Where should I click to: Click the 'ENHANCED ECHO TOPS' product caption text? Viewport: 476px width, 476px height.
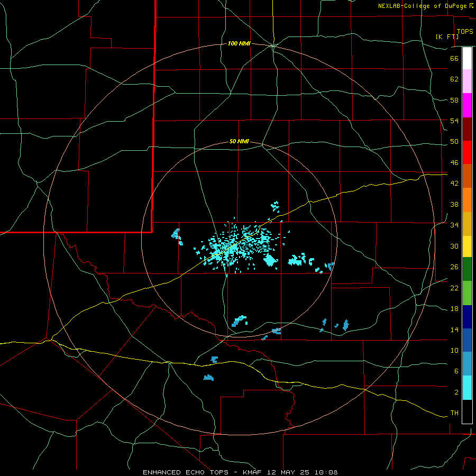pyautogui.click(x=186, y=472)
